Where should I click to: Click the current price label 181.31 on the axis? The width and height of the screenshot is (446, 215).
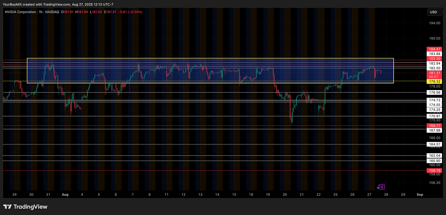click(x=434, y=73)
